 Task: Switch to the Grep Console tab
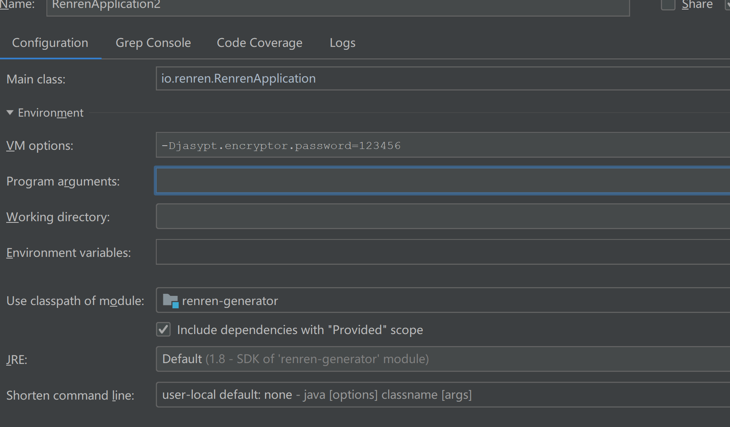pyautogui.click(x=153, y=43)
